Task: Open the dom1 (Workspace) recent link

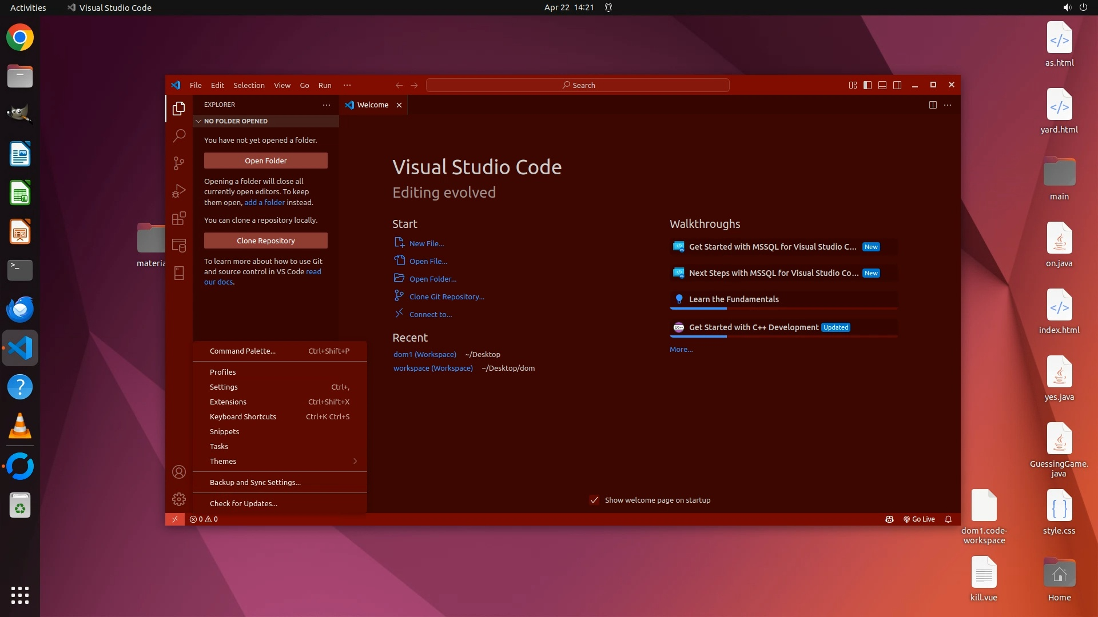Action: [x=424, y=354]
